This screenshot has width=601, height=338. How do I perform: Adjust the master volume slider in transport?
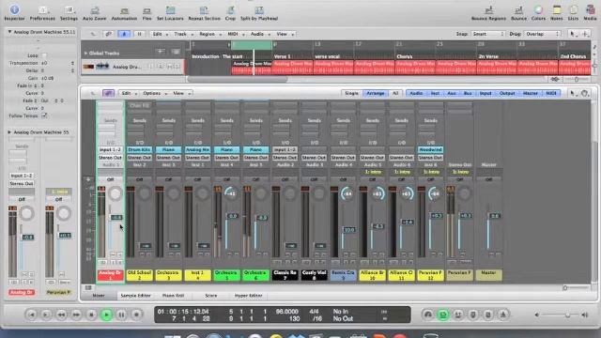[567, 315]
